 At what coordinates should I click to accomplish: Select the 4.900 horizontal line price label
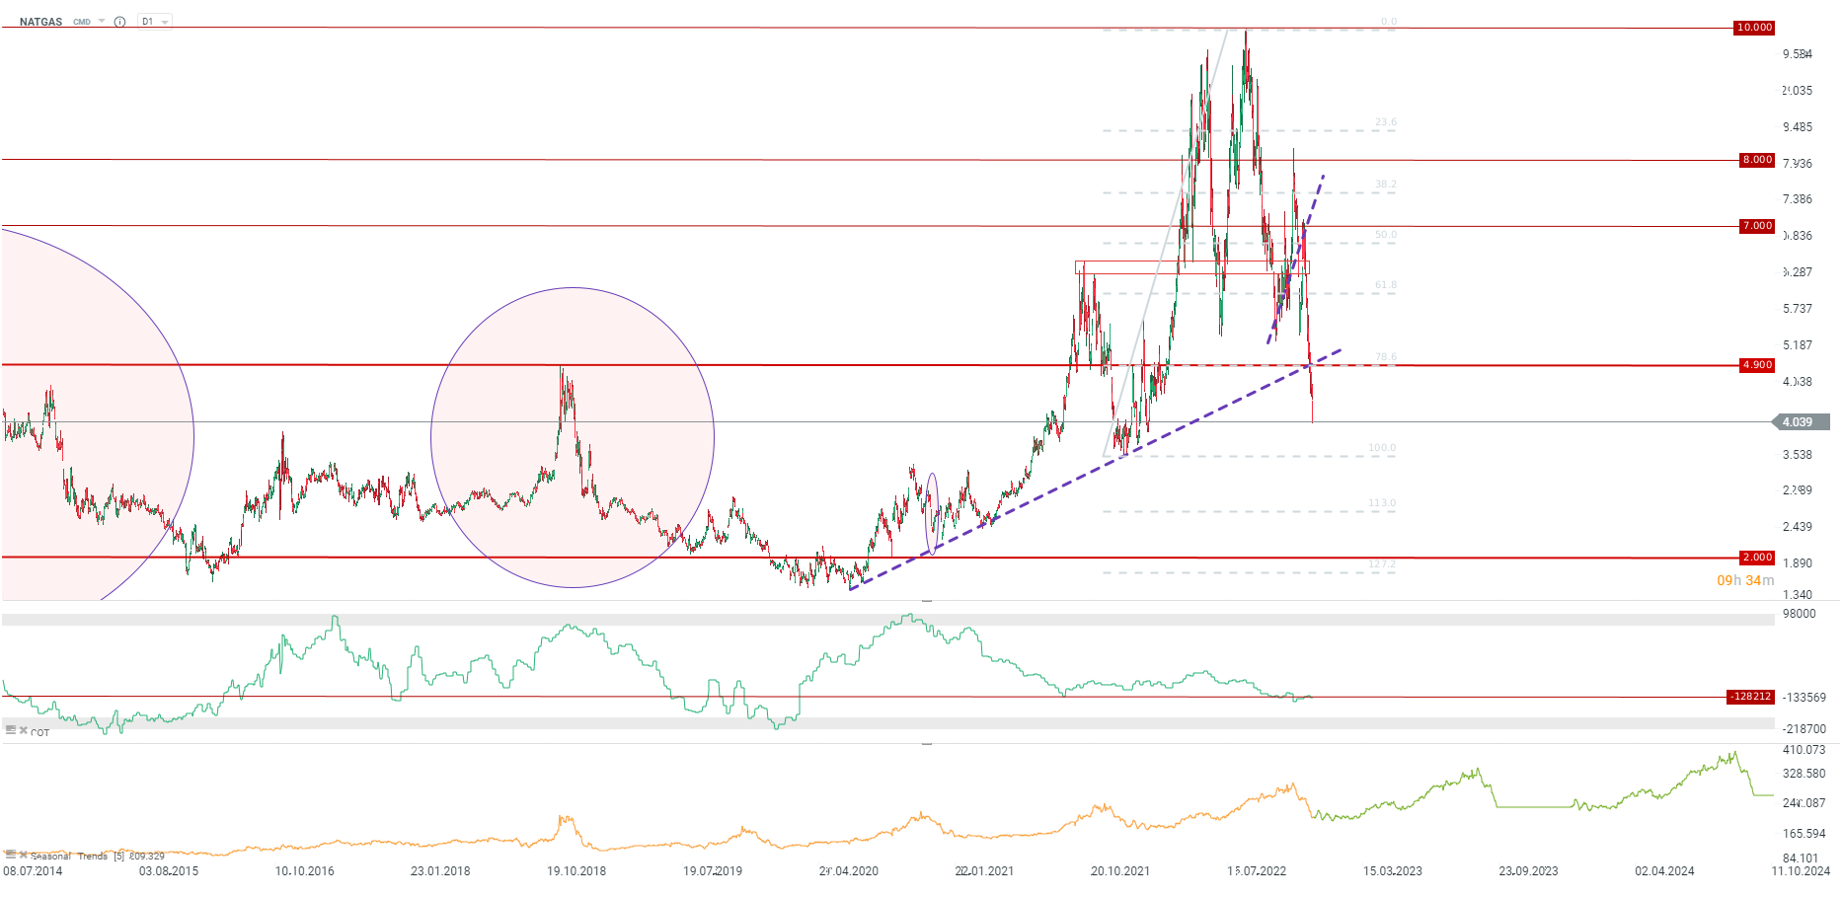click(x=1757, y=365)
